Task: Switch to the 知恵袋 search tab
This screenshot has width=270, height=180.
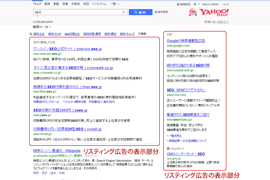Action: click(x=72, y=4)
